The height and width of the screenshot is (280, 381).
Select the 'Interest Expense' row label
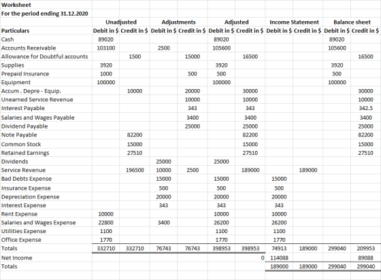[x=23, y=205]
